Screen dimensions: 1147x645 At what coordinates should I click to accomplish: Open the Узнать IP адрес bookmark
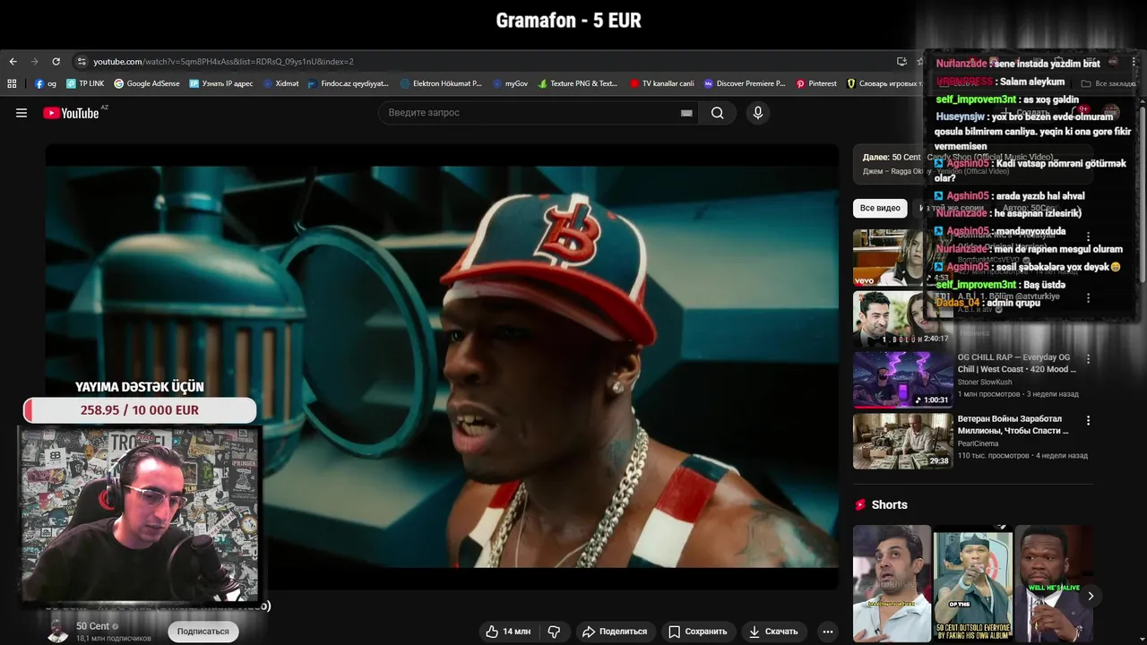221,83
